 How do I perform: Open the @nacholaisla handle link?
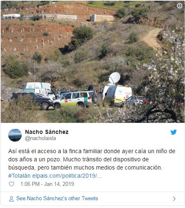(41, 138)
